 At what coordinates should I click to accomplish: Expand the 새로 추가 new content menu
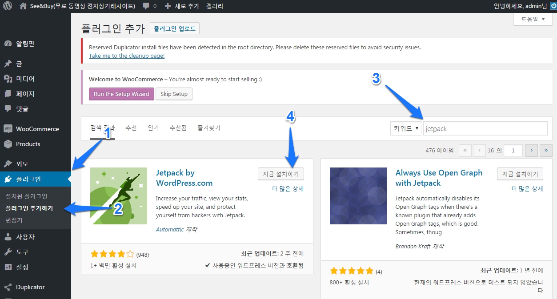coord(182,6)
